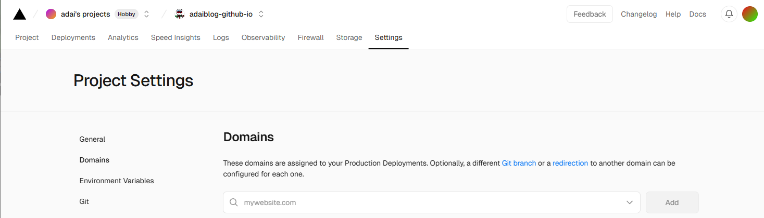Image resolution: width=764 pixels, height=218 pixels.
Task: Click the adai's projects team avatar
Action: [51, 14]
